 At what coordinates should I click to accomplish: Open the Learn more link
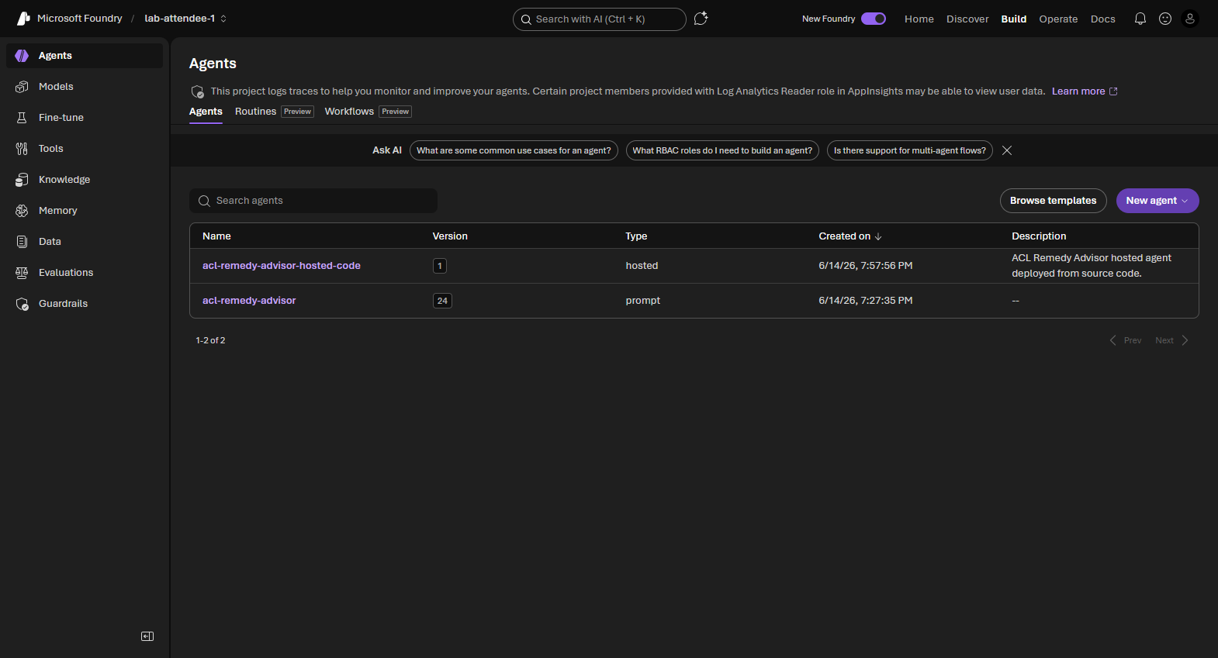click(1085, 91)
